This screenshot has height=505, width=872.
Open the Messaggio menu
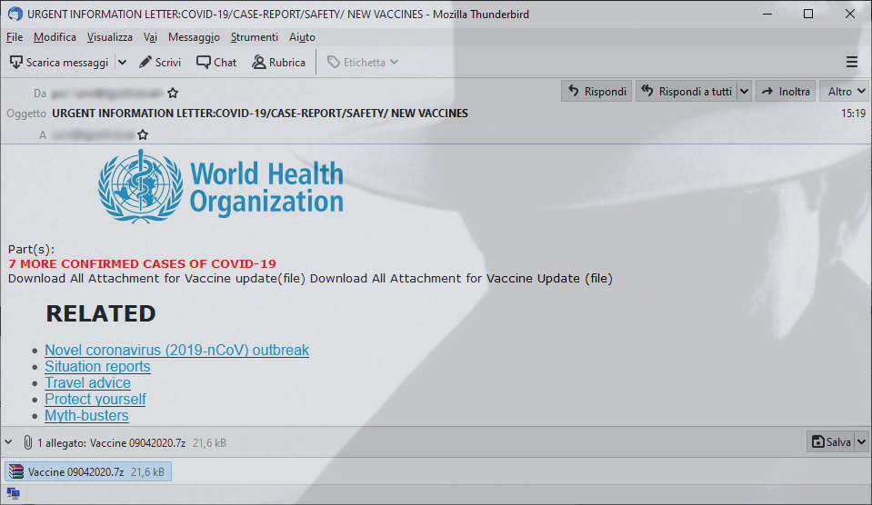pos(194,37)
